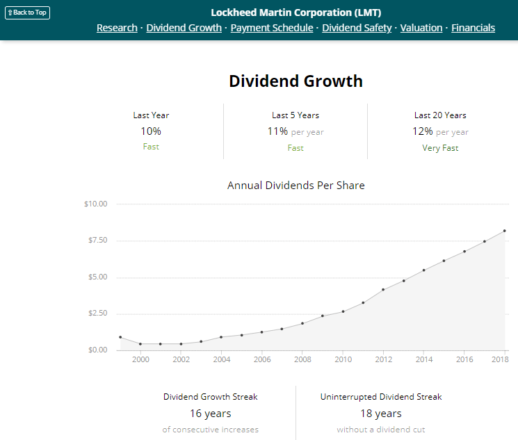Click the $10.00 y-axis label
The height and width of the screenshot is (440, 518).
tap(96, 204)
